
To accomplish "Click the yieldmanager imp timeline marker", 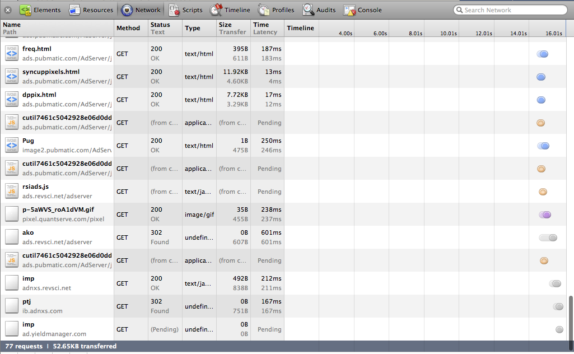I will 559,329.
